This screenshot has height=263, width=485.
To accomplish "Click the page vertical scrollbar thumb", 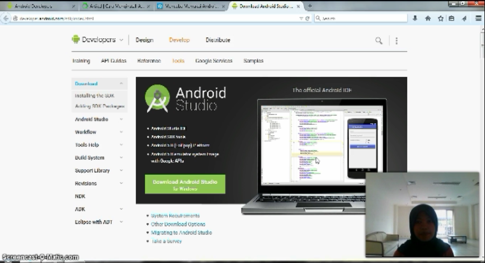I will pyautogui.click(x=483, y=45).
